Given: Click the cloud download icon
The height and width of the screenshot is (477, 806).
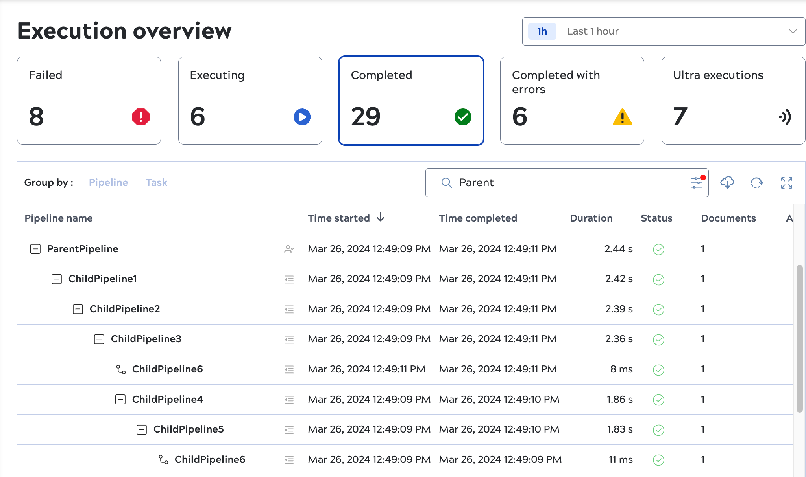Looking at the screenshot, I should click(727, 183).
